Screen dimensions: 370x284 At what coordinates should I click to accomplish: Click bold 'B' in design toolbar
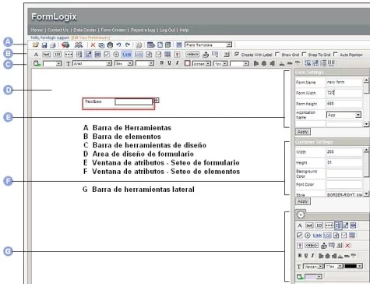(161, 63)
